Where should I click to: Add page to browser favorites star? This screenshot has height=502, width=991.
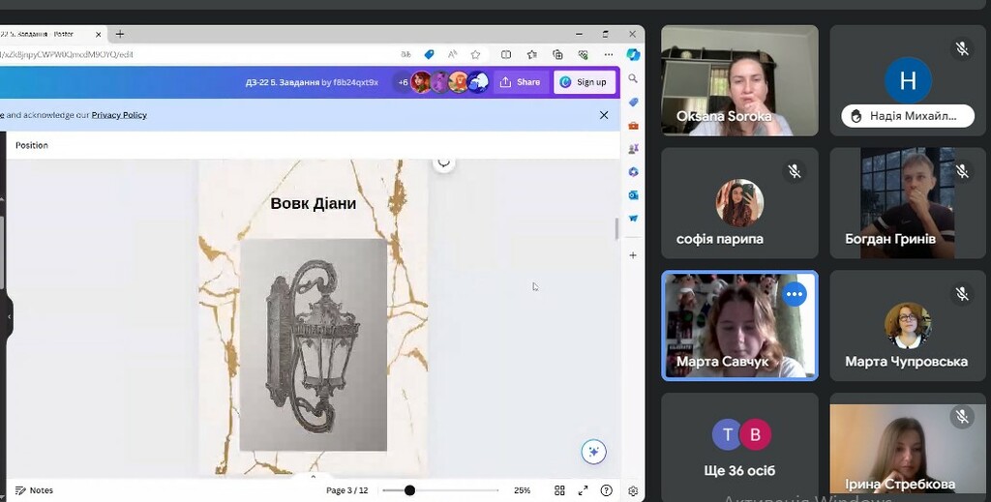coord(475,55)
